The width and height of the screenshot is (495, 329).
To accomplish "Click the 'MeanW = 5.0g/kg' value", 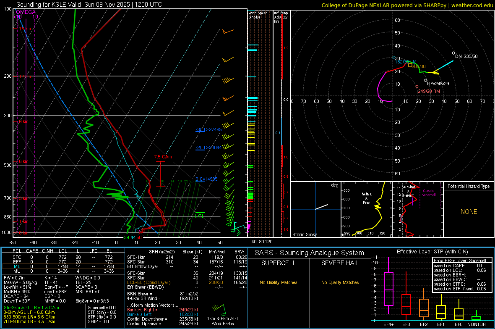I will point(20,282).
